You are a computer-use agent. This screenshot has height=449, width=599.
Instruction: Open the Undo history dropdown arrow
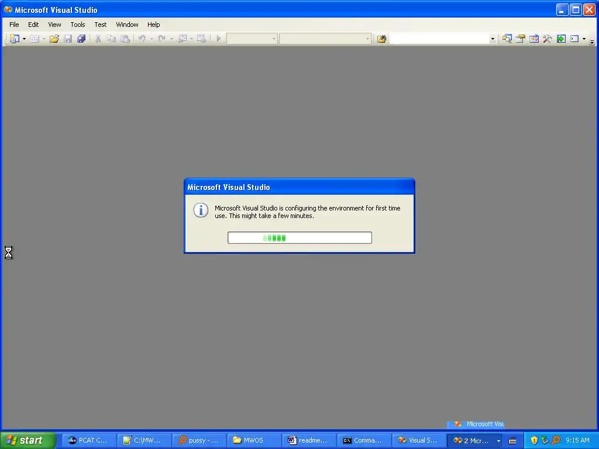(x=152, y=39)
